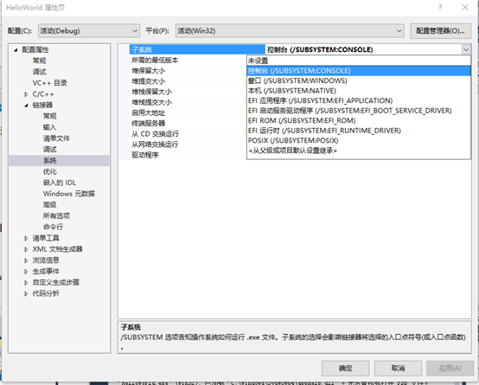
Task: Expand the 浏览信息 tree node
Action: coord(26,260)
